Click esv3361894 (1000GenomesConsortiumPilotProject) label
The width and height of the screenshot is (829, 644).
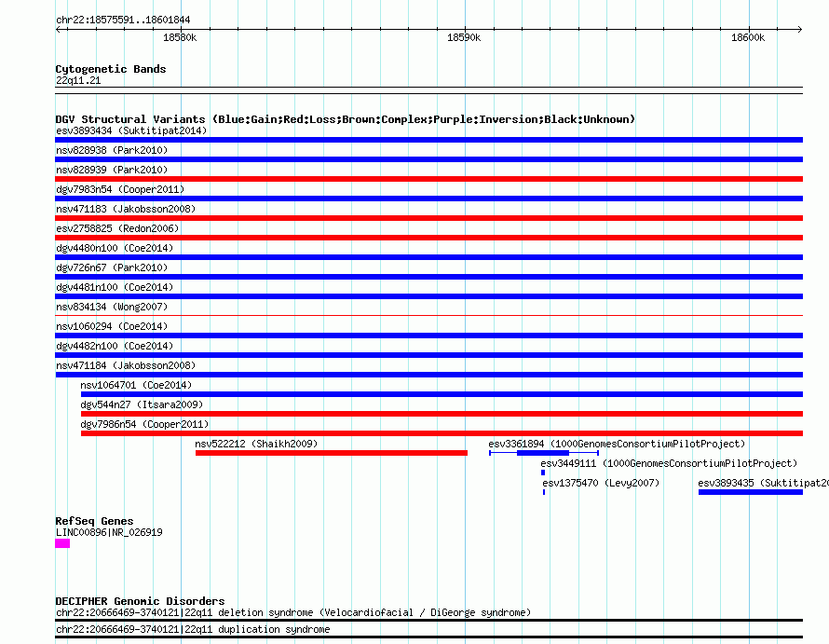(617, 444)
